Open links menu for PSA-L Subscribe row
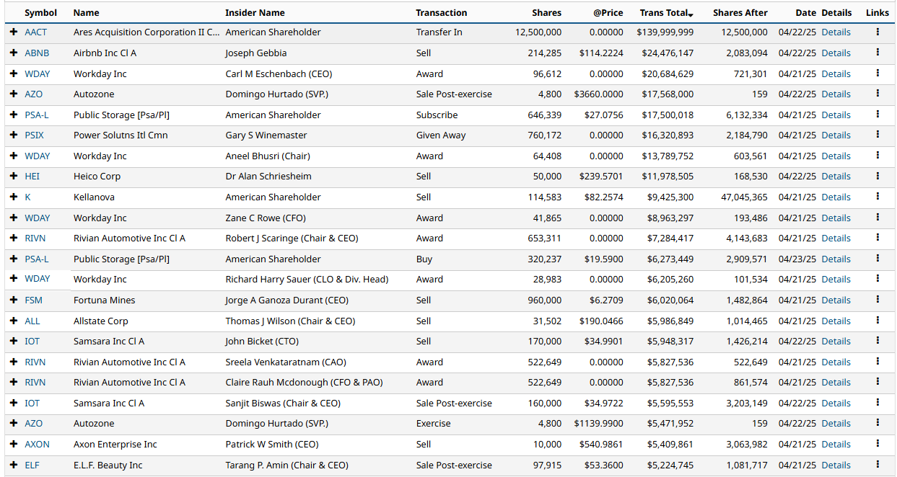 click(x=878, y=115)
